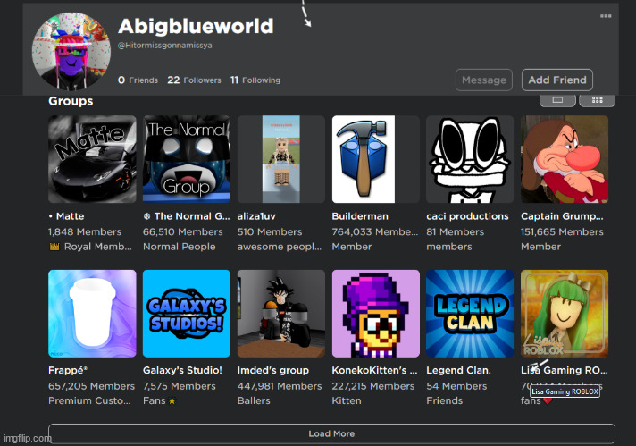The height and width of the screenshot is (446, 636).
Task: Click the KonekoKitten's group name
Action: pyautogui.click(x=374, y=370)
